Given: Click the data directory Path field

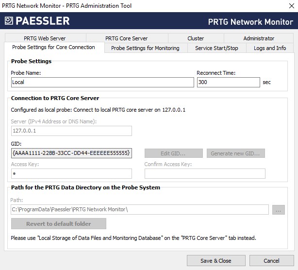Looking at the screenshot, I should click(139, 210).
